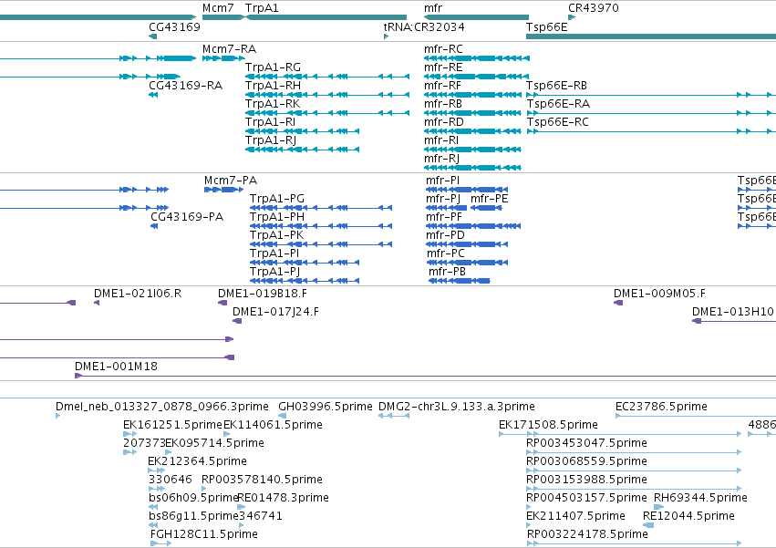The image size is (776, 548).
Task: Select the TrpA1-PH protein feature
Action: tap(321, 226)
